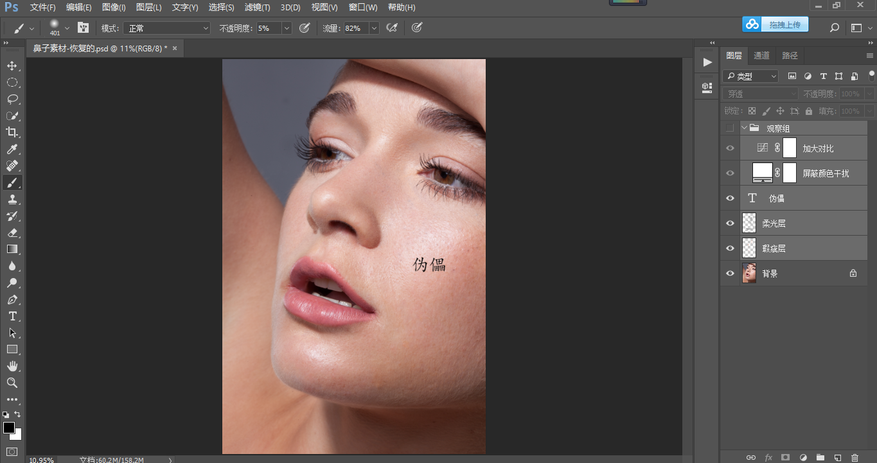Enable airbrush-style build-up
This screenshot has width=877, height=463.
pos(391,28)
